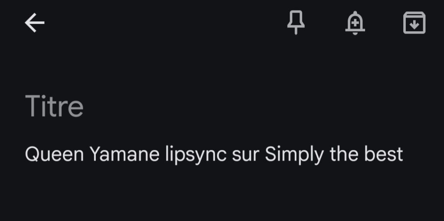Pin this note with the pushpin icon
Viewport: 444px width, 221px height.
(296, 23)
